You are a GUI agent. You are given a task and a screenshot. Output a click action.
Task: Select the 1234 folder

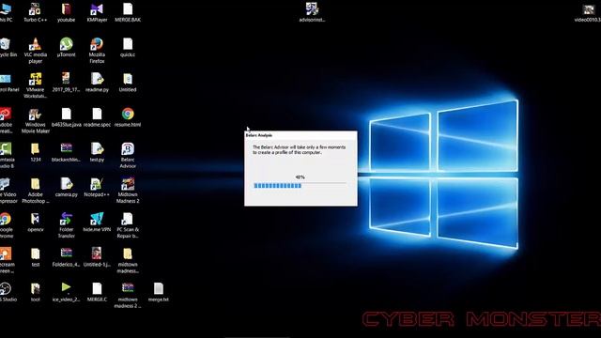pos(35,149)
